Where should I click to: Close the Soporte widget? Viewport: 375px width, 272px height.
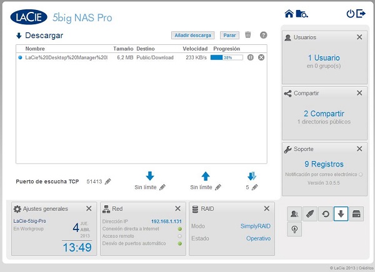pos(359,148)
